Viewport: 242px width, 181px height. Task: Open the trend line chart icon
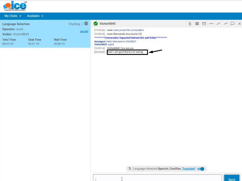point(225,24)
